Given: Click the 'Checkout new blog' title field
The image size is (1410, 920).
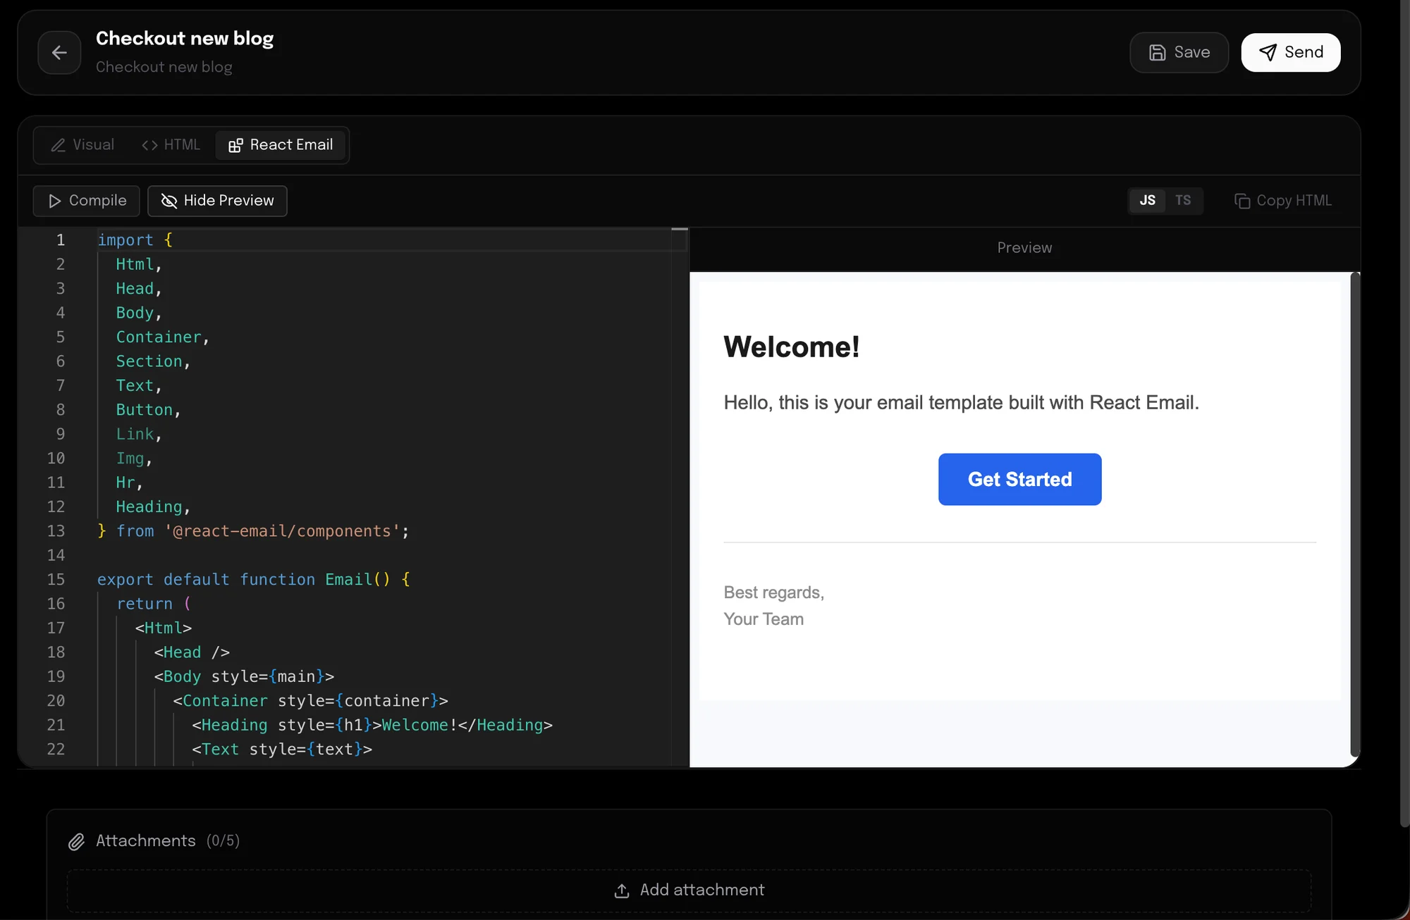Looking at the screenshot, I should click(x=185, y=38).
